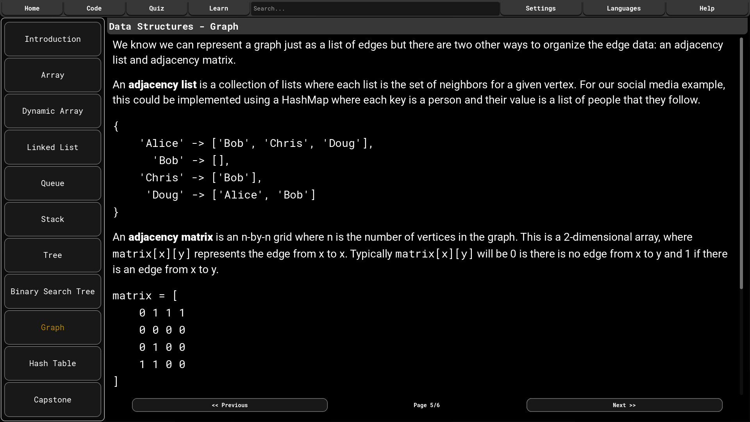Select the Hash Table topic
The image size is (750, 422).
coord(53,363)
